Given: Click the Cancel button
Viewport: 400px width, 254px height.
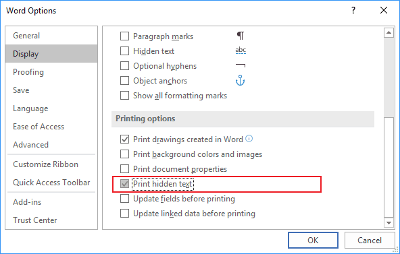Looking at the screenshot, I should [370, 241].
